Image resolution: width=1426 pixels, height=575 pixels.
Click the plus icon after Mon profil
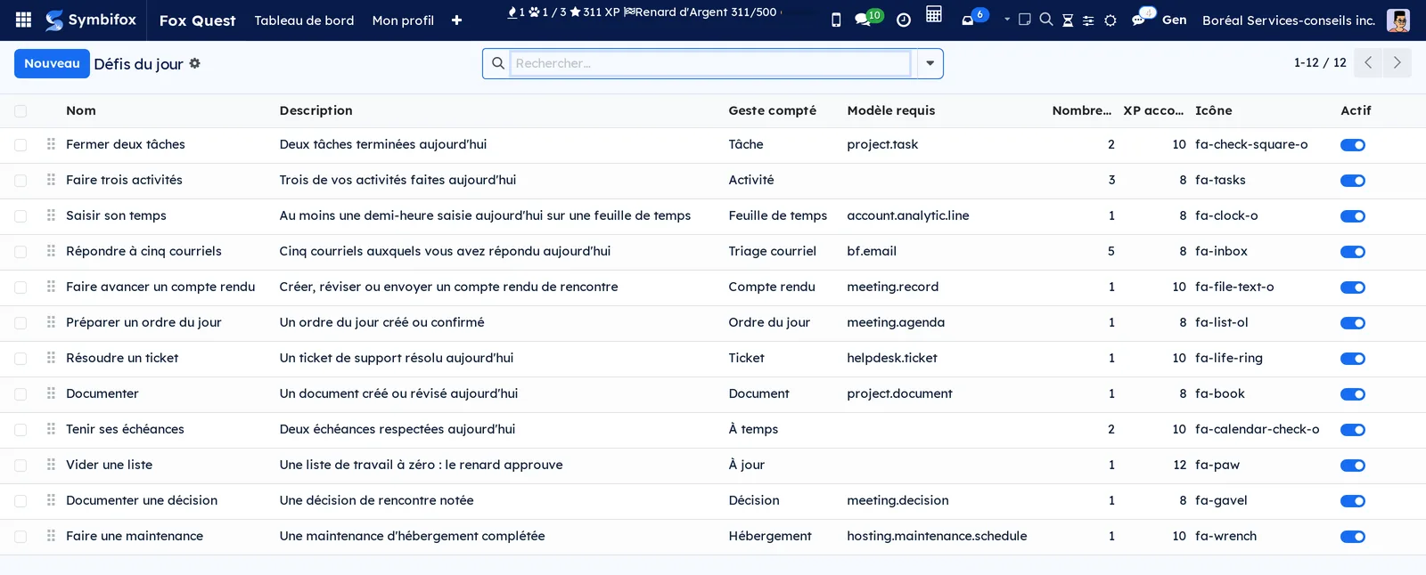[456, 20]
